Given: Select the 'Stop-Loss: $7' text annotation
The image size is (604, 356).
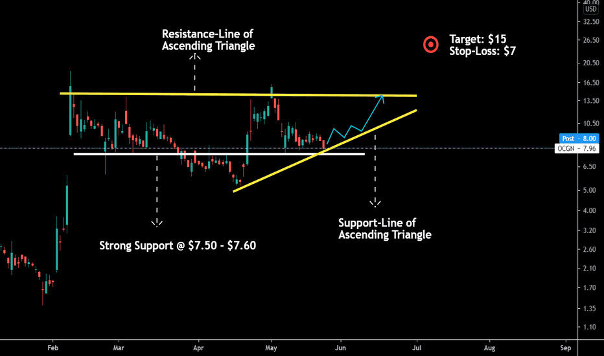Looking at the screenshot, I should tap(482, 50).
